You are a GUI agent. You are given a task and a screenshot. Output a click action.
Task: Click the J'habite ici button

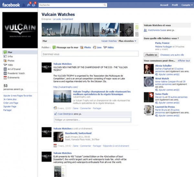click(x=151, y=55)
